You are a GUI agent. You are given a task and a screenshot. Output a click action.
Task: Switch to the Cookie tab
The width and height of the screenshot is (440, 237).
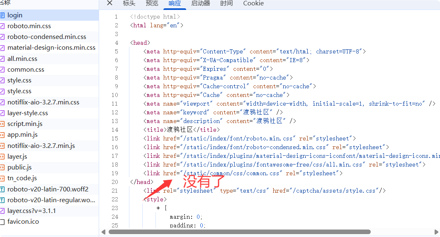pos(253,3)
